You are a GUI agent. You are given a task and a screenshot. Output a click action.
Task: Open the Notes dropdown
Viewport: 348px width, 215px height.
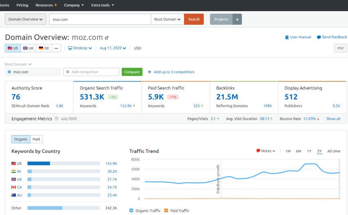266,151
